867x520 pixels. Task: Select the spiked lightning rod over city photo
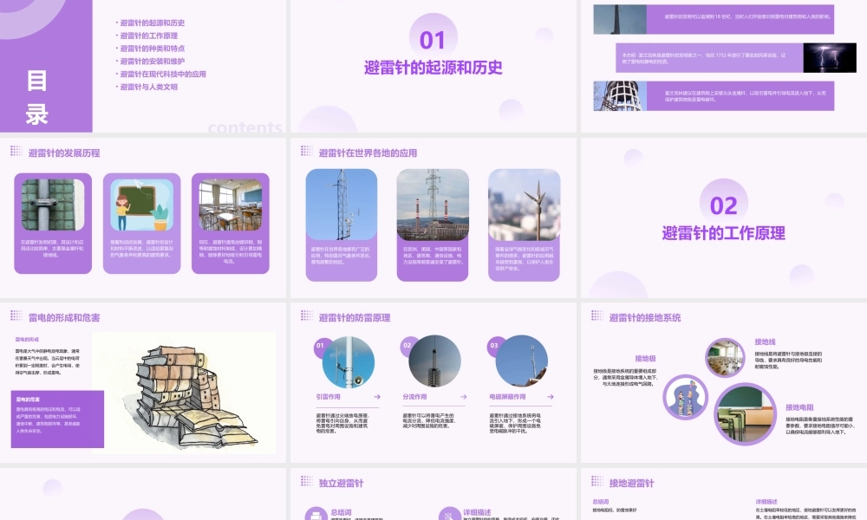(x=525, y=205)
